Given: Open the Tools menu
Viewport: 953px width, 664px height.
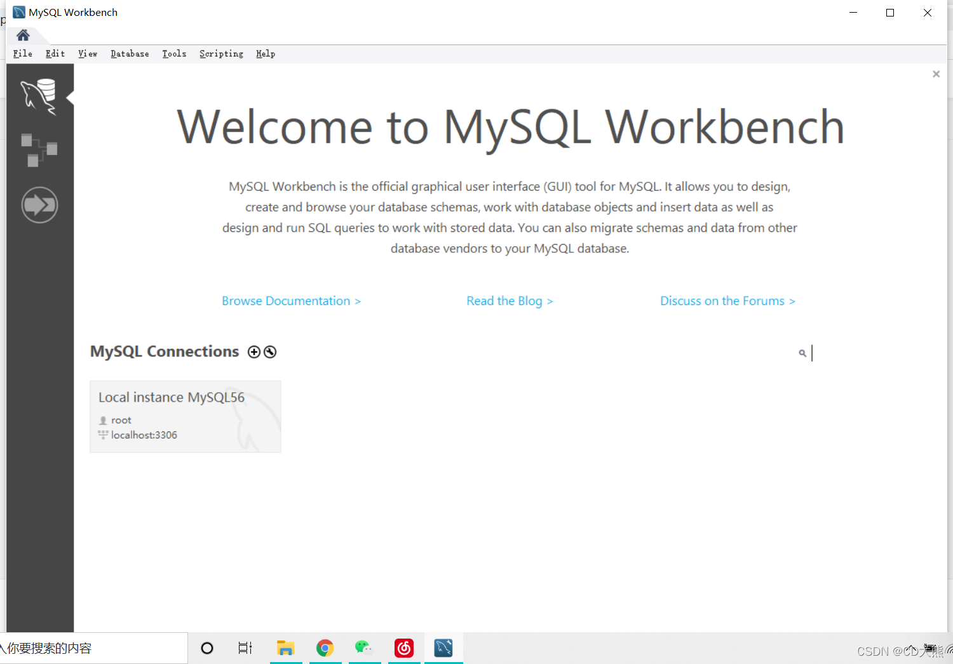Looking at the screenshot, I should point(174,53).
